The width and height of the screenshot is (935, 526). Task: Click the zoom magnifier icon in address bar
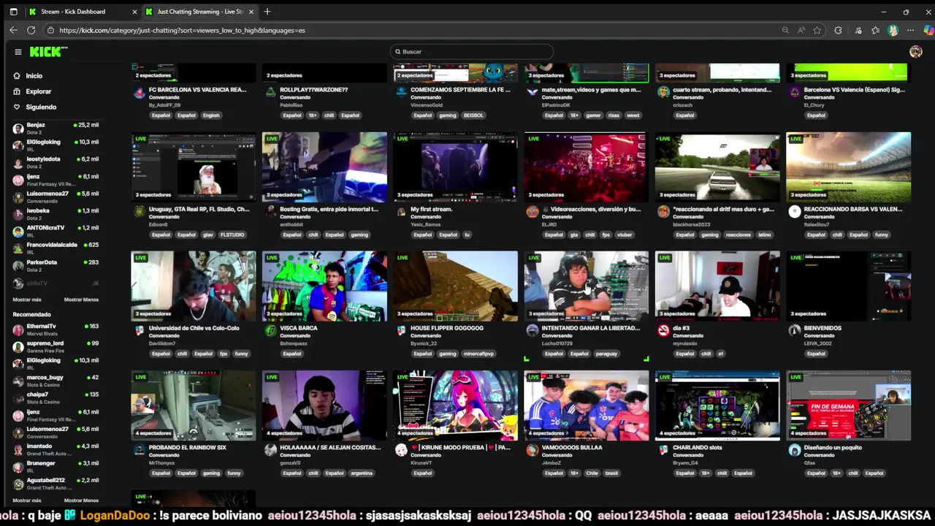[785, 30]
